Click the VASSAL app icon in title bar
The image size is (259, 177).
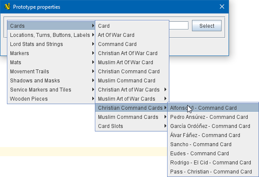(x=7, y=7)
